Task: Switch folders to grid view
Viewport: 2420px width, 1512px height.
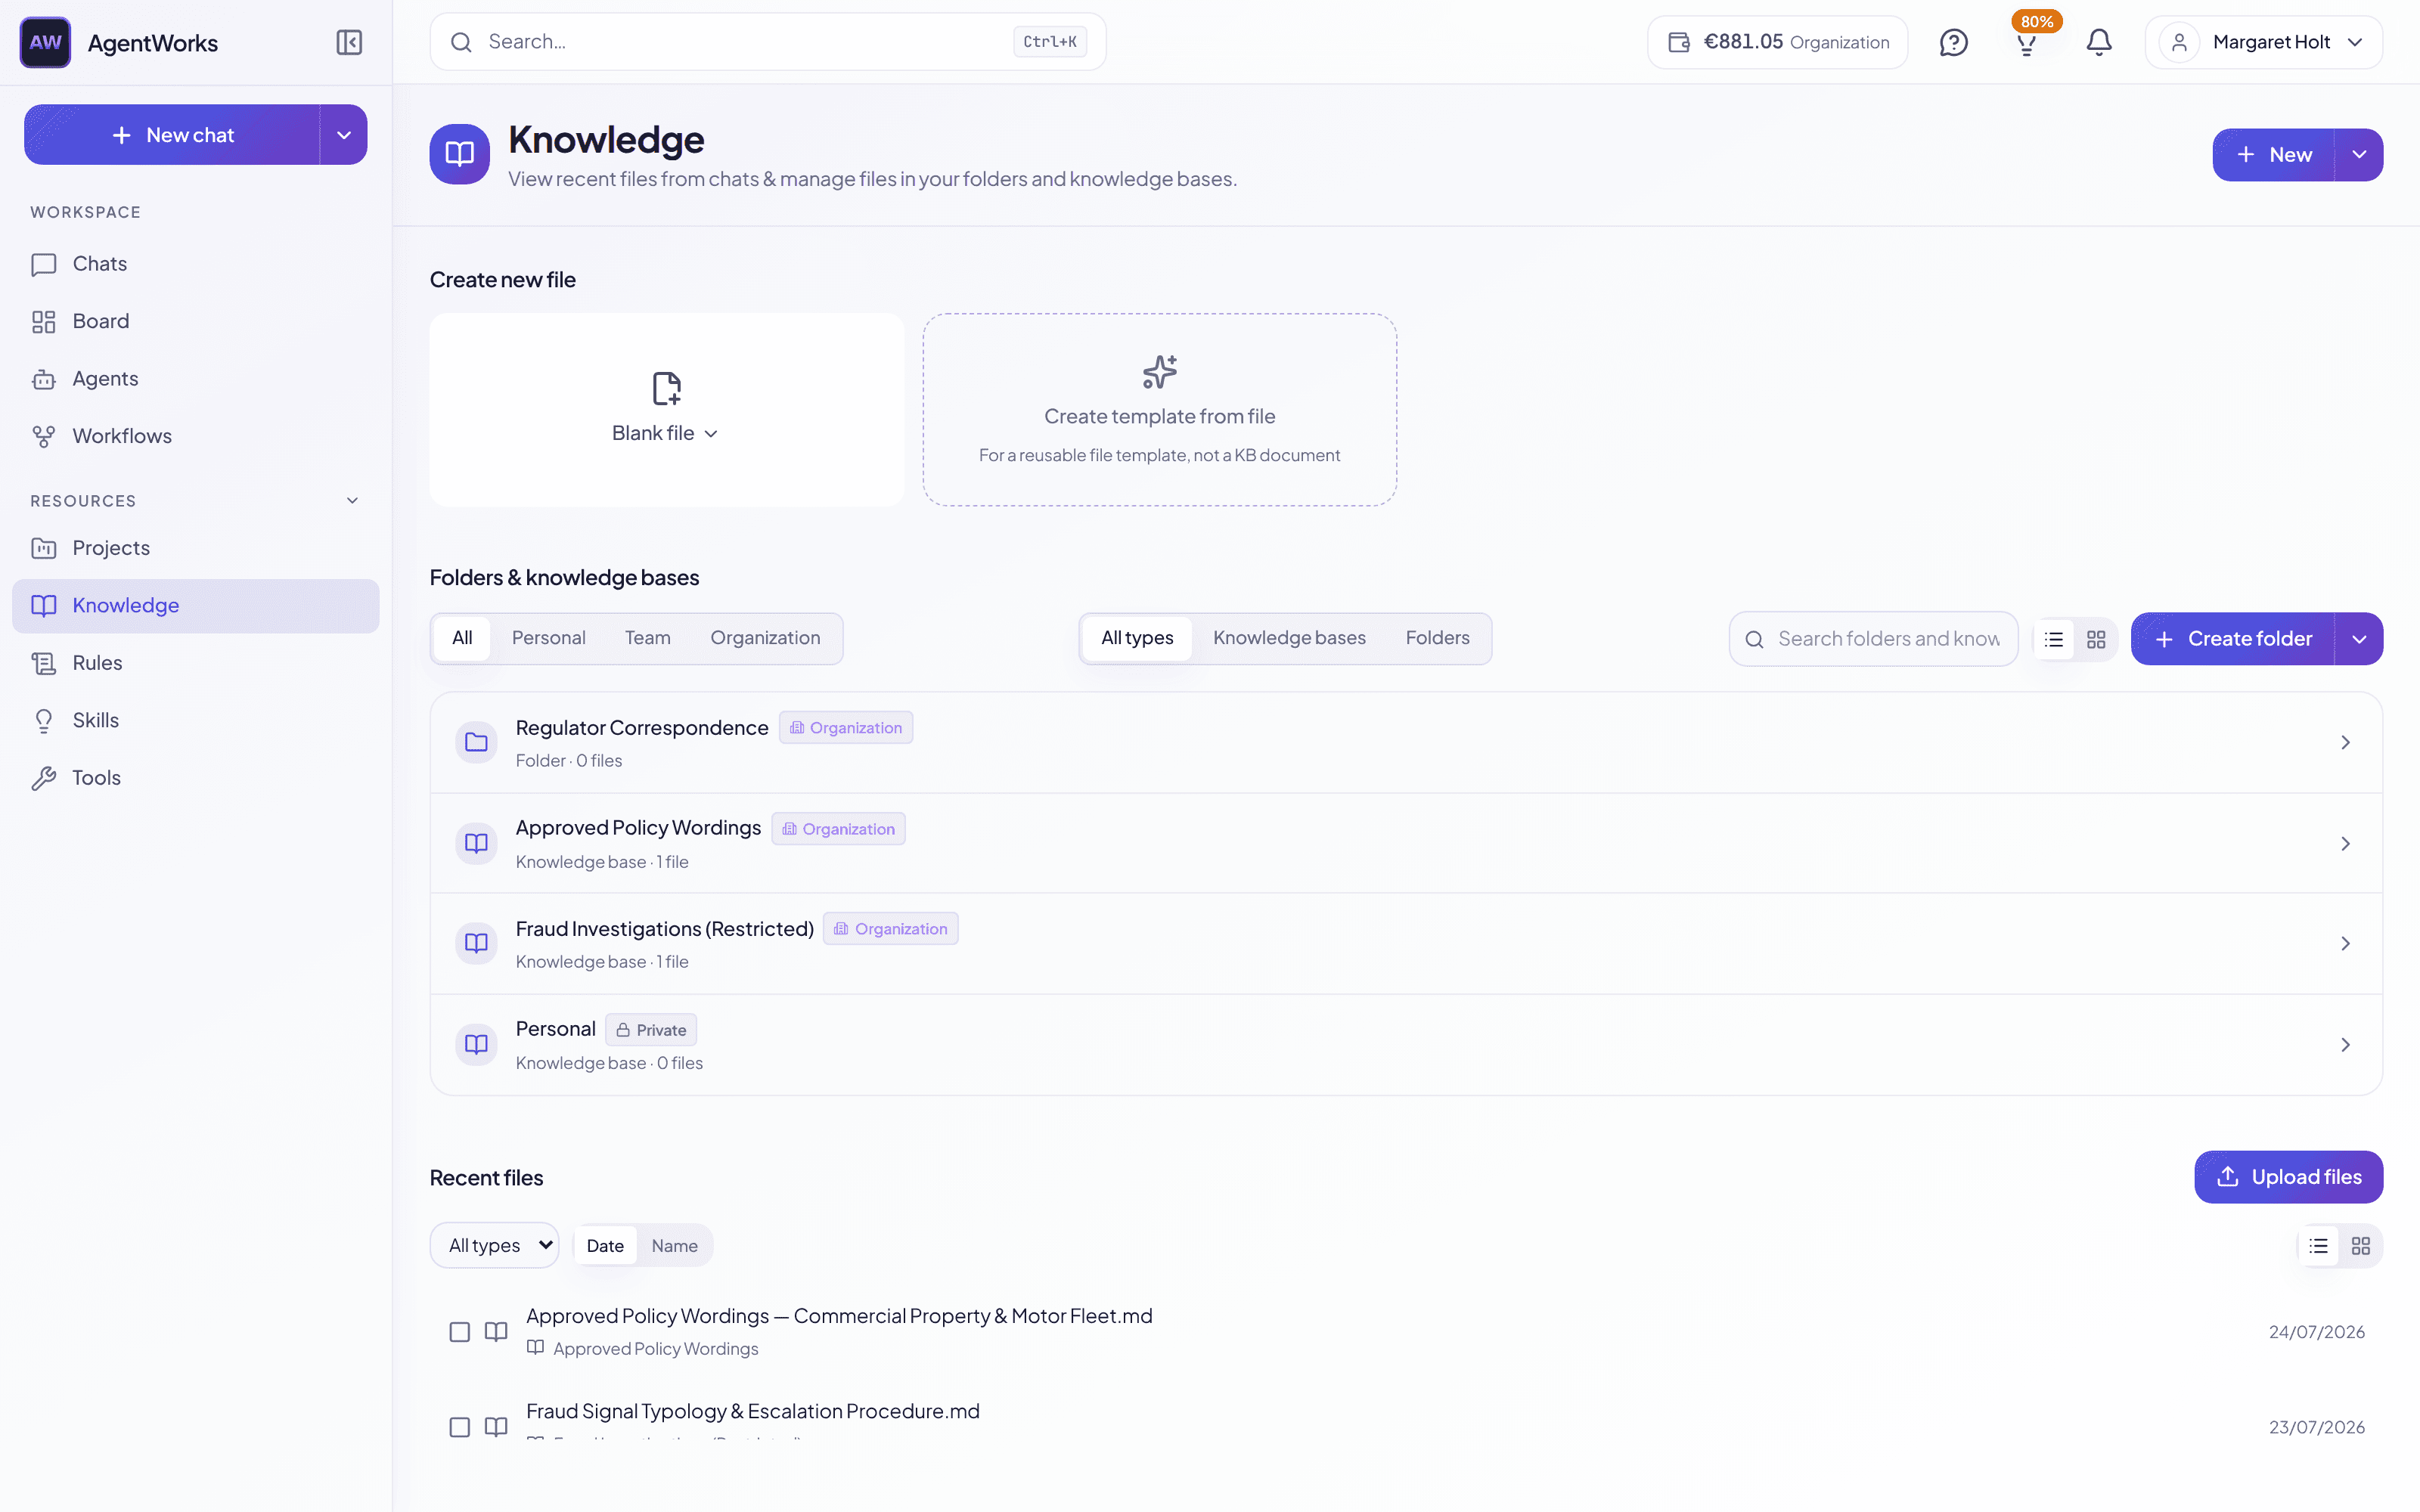Action: [x=2096, y=639]
